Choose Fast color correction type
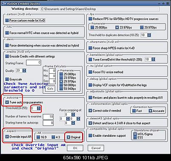 [134, 111]
